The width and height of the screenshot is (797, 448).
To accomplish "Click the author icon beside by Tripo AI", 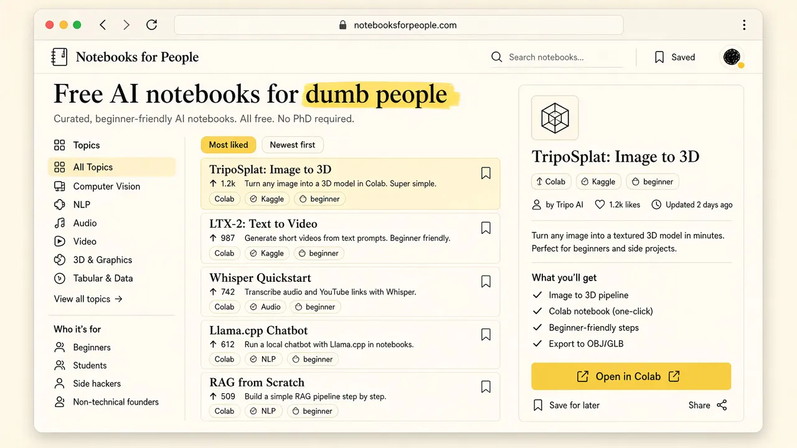I will click(537, 204).
